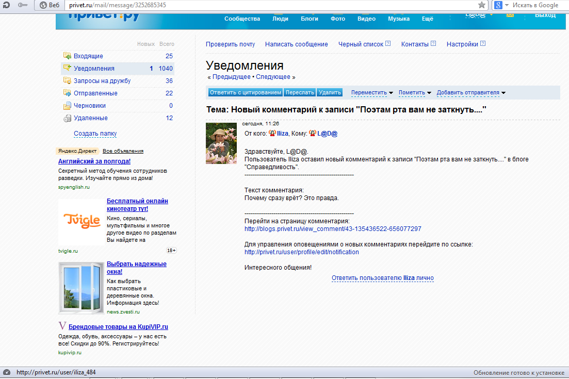Open recipient L@D@ profile link
The image size is (569, 379).
tap(328, 134)
